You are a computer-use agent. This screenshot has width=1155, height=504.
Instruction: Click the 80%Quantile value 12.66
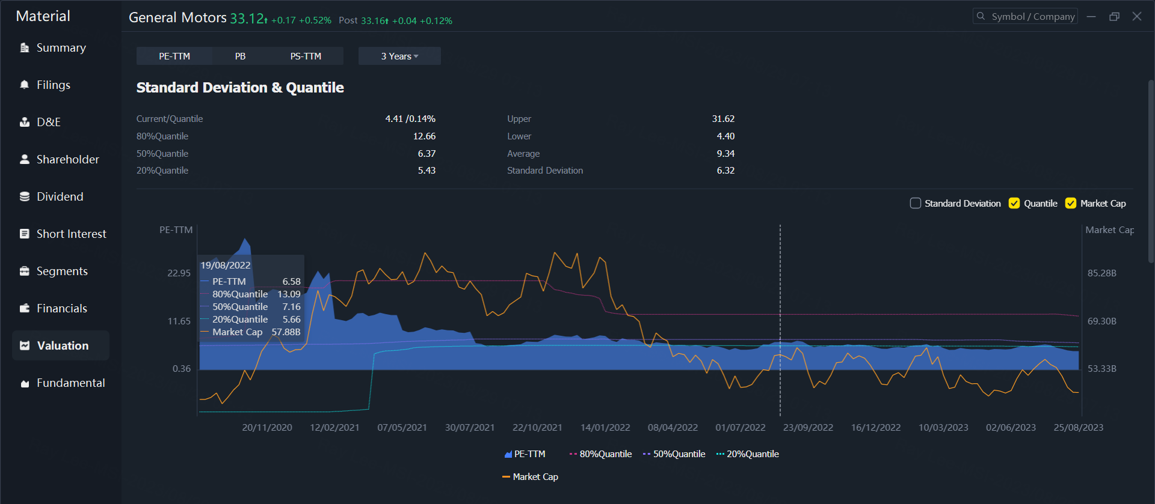point(424,136)
